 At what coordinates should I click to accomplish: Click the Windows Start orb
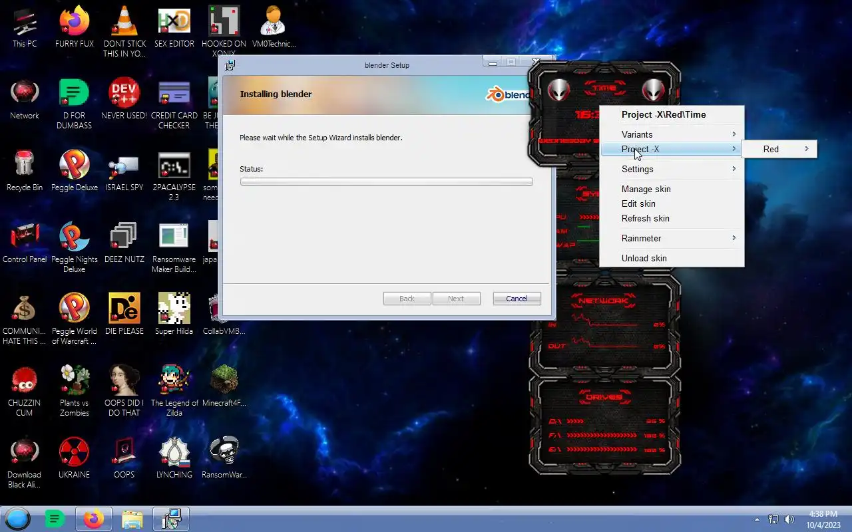point(18,519)
